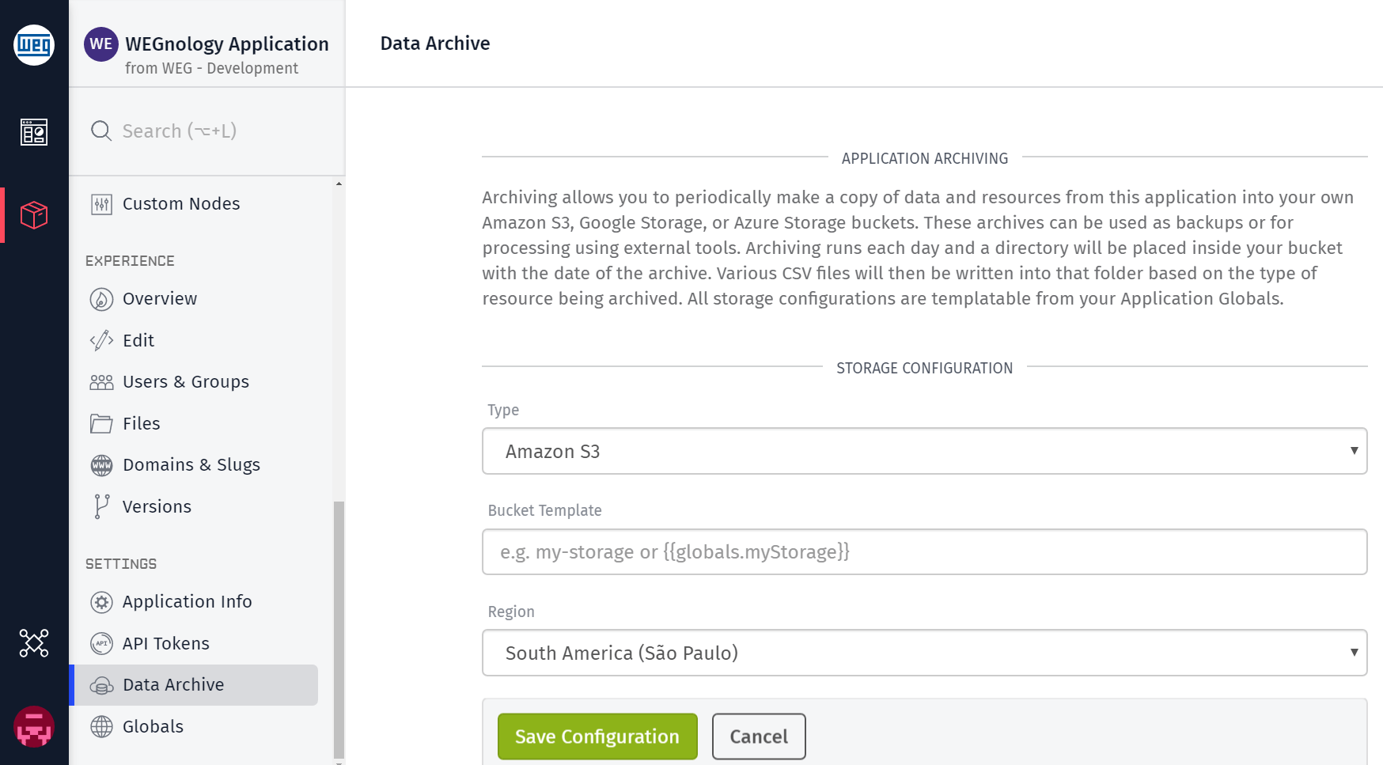Screen dimensions: 1383x765
Task: Expand the storage Type selector arrow
Action: pyautogui.click(x=1355, y=451)
